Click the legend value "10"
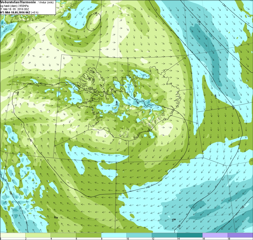This screenshot has height=240, width=253. [x=128, y=238]
